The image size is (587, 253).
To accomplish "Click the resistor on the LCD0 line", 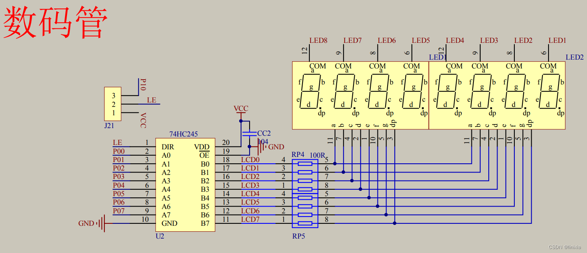I will point(305,163).
